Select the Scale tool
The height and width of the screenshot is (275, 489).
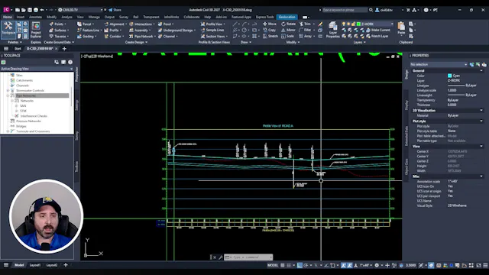tap(287, 36)
